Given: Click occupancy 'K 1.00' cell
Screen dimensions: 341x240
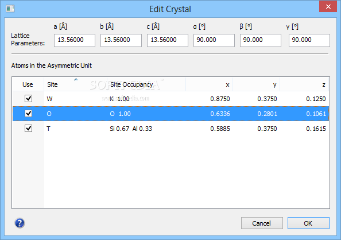Looking at the screenshot, I should pos(119,99).
